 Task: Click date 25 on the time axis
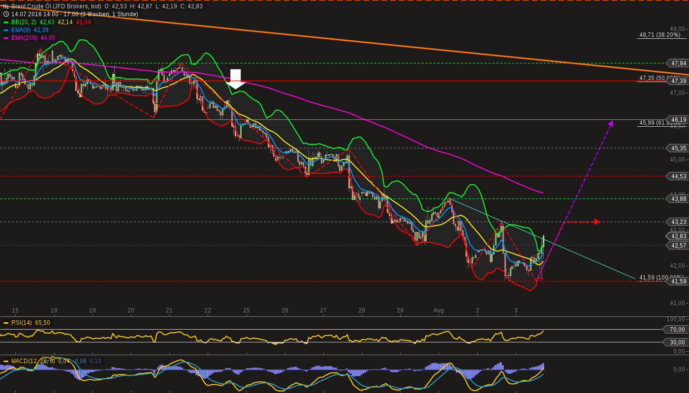pyautogui.click(x=247, y=310)
